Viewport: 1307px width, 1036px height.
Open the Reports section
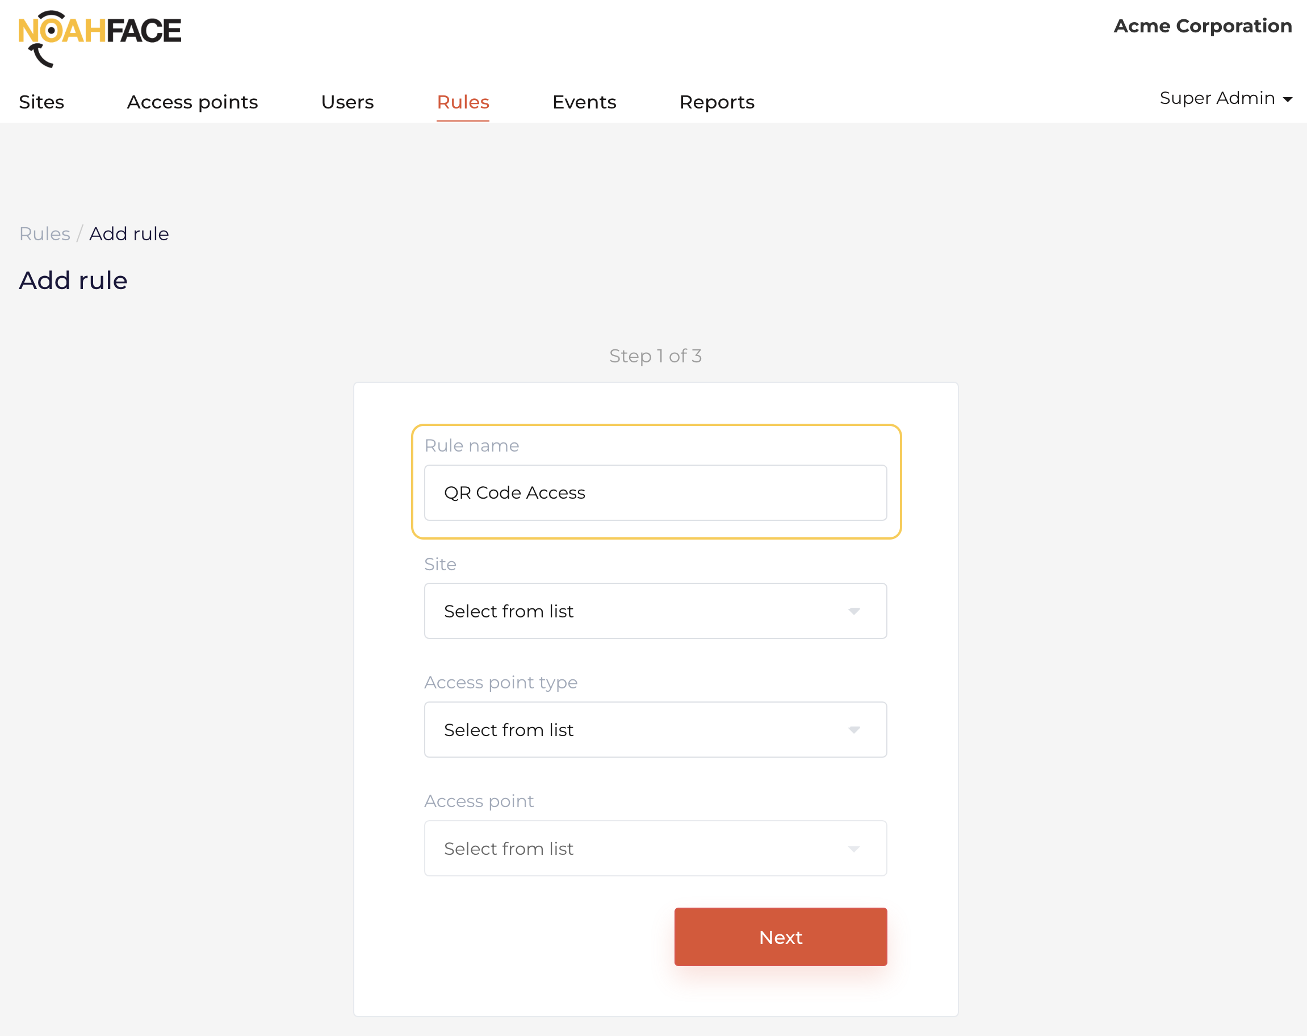[717, 102]
